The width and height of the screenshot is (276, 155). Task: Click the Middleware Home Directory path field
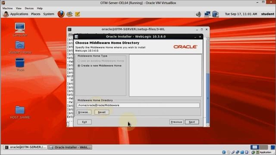coord(138,105)
